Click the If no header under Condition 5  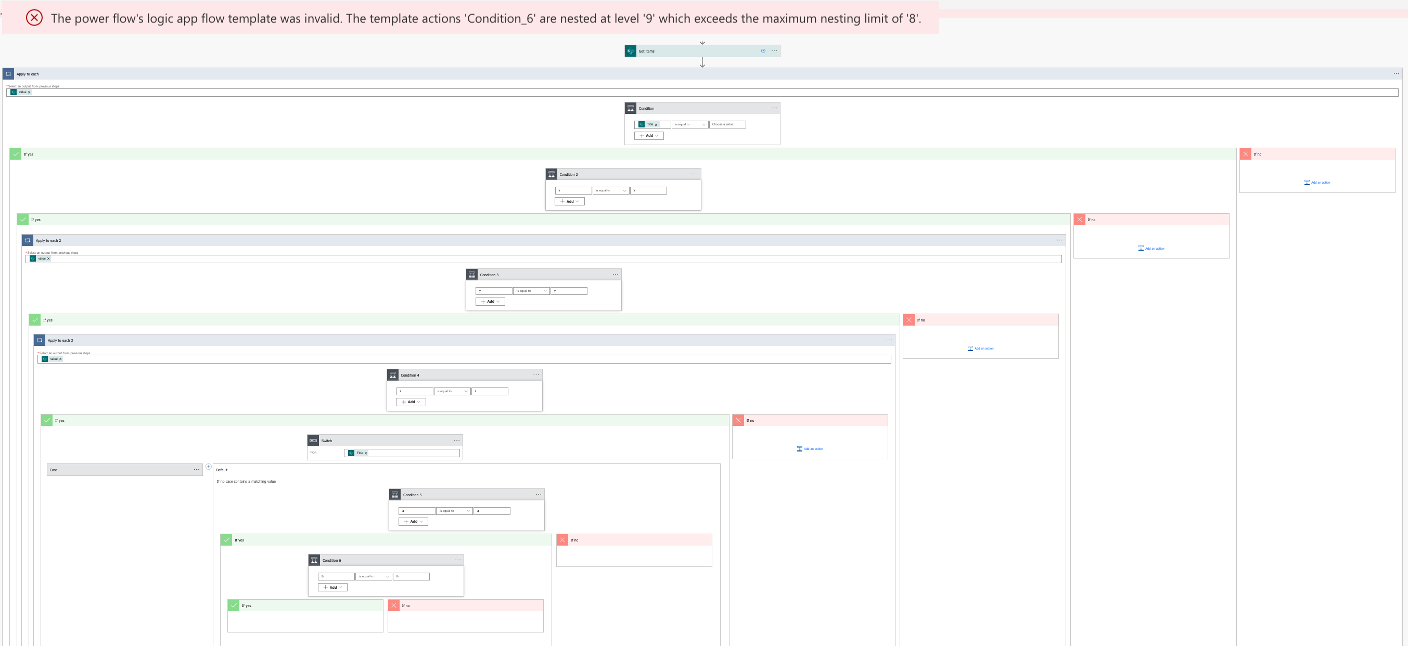point(634,540)
